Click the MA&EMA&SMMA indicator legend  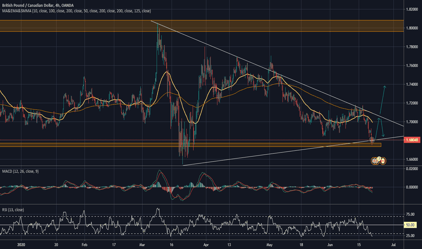(x=77, y=11)
